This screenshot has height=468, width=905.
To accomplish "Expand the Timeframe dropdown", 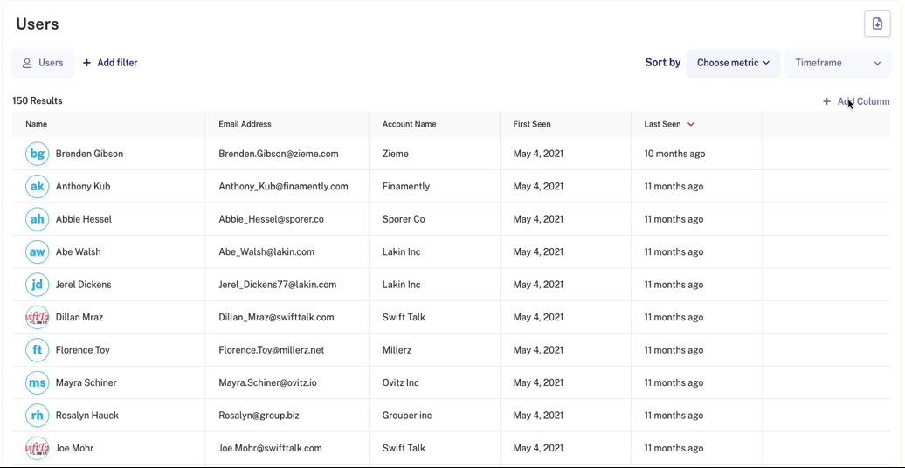I will 837,63.
